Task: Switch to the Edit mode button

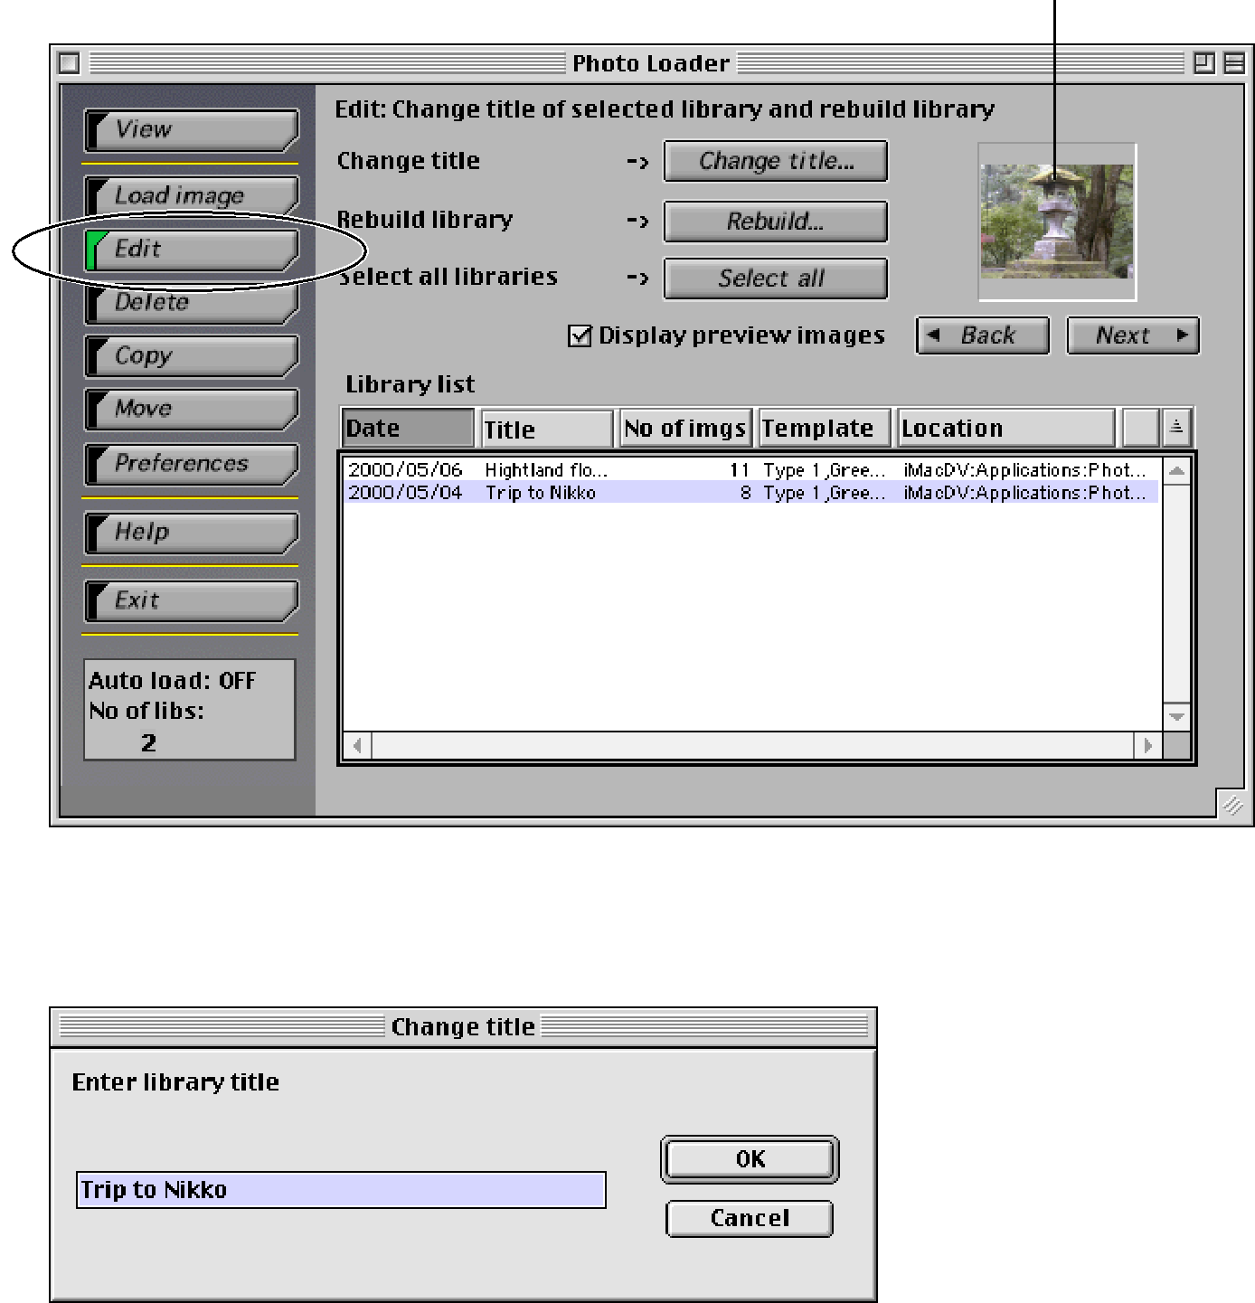Action: pyautogui.click(x=191, y=250)
